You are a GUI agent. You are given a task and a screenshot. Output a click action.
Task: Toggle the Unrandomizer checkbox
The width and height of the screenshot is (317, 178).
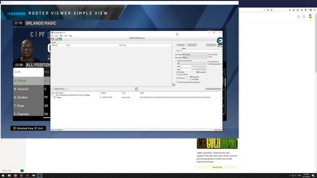208,61
